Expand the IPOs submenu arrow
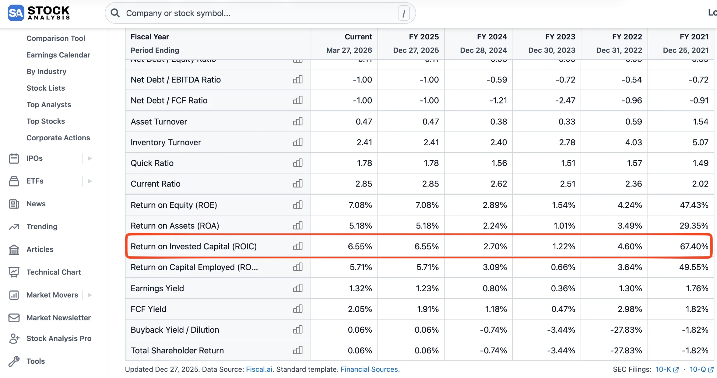717x378 pixels. pyautogui.click(x=90, y=158)
